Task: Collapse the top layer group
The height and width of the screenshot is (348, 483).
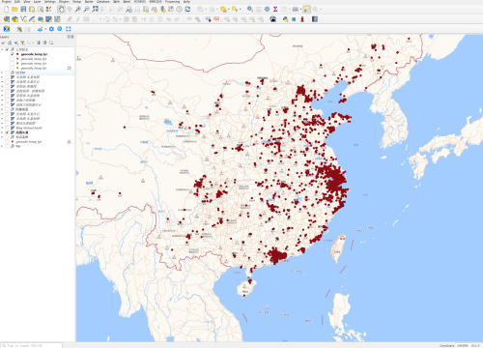Action: click(2, 49)
